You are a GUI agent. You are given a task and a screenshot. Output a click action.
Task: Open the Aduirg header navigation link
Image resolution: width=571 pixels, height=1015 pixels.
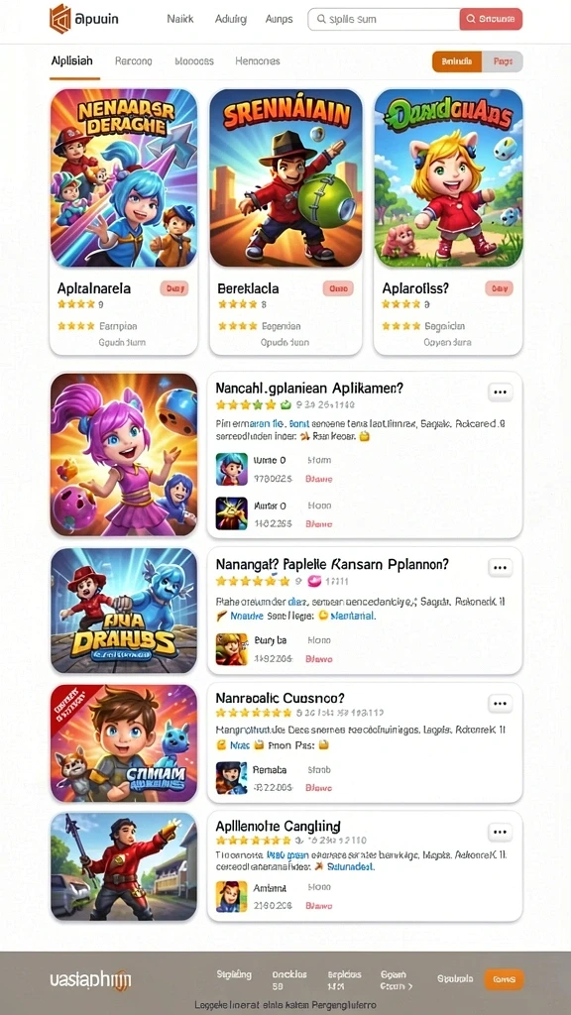[x=230, y=20]
